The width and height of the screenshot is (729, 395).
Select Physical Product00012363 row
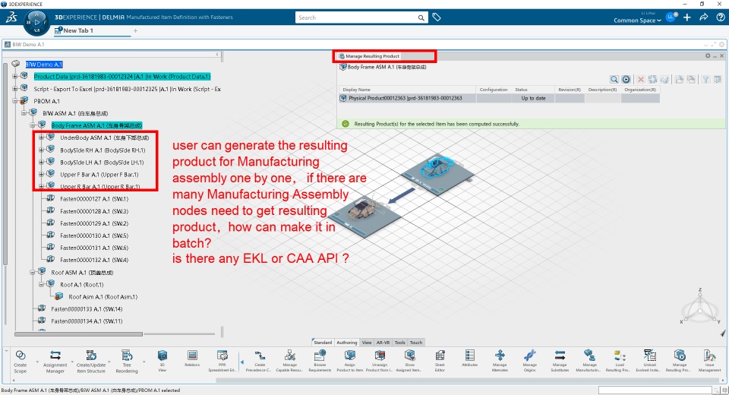499,98
